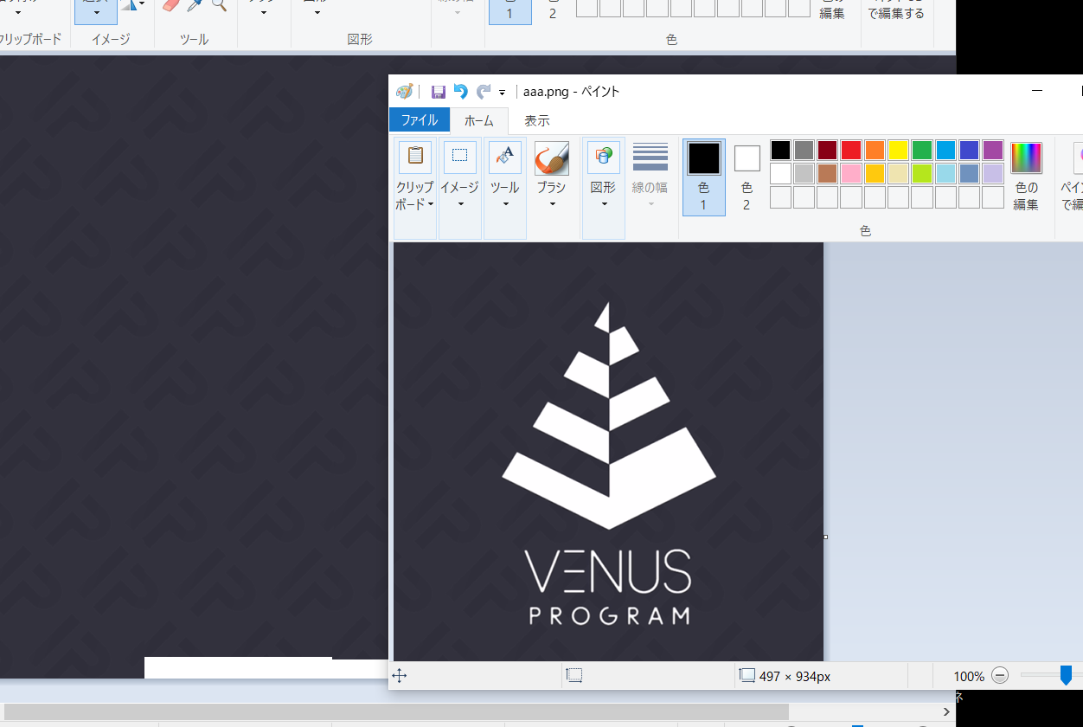The image size is (1083, 727).
Task: Select the color picker tool in background window
Action: pos(195,5)
